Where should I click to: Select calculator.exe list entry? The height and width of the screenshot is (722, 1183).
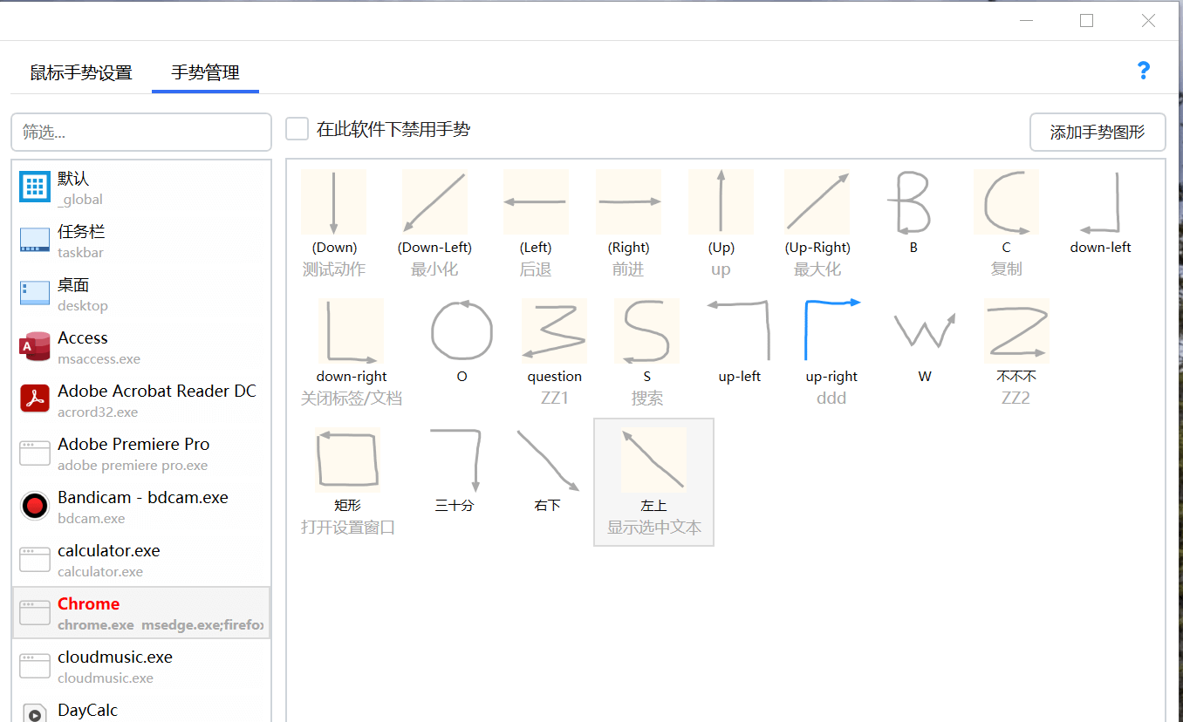(x=141, y=560)
